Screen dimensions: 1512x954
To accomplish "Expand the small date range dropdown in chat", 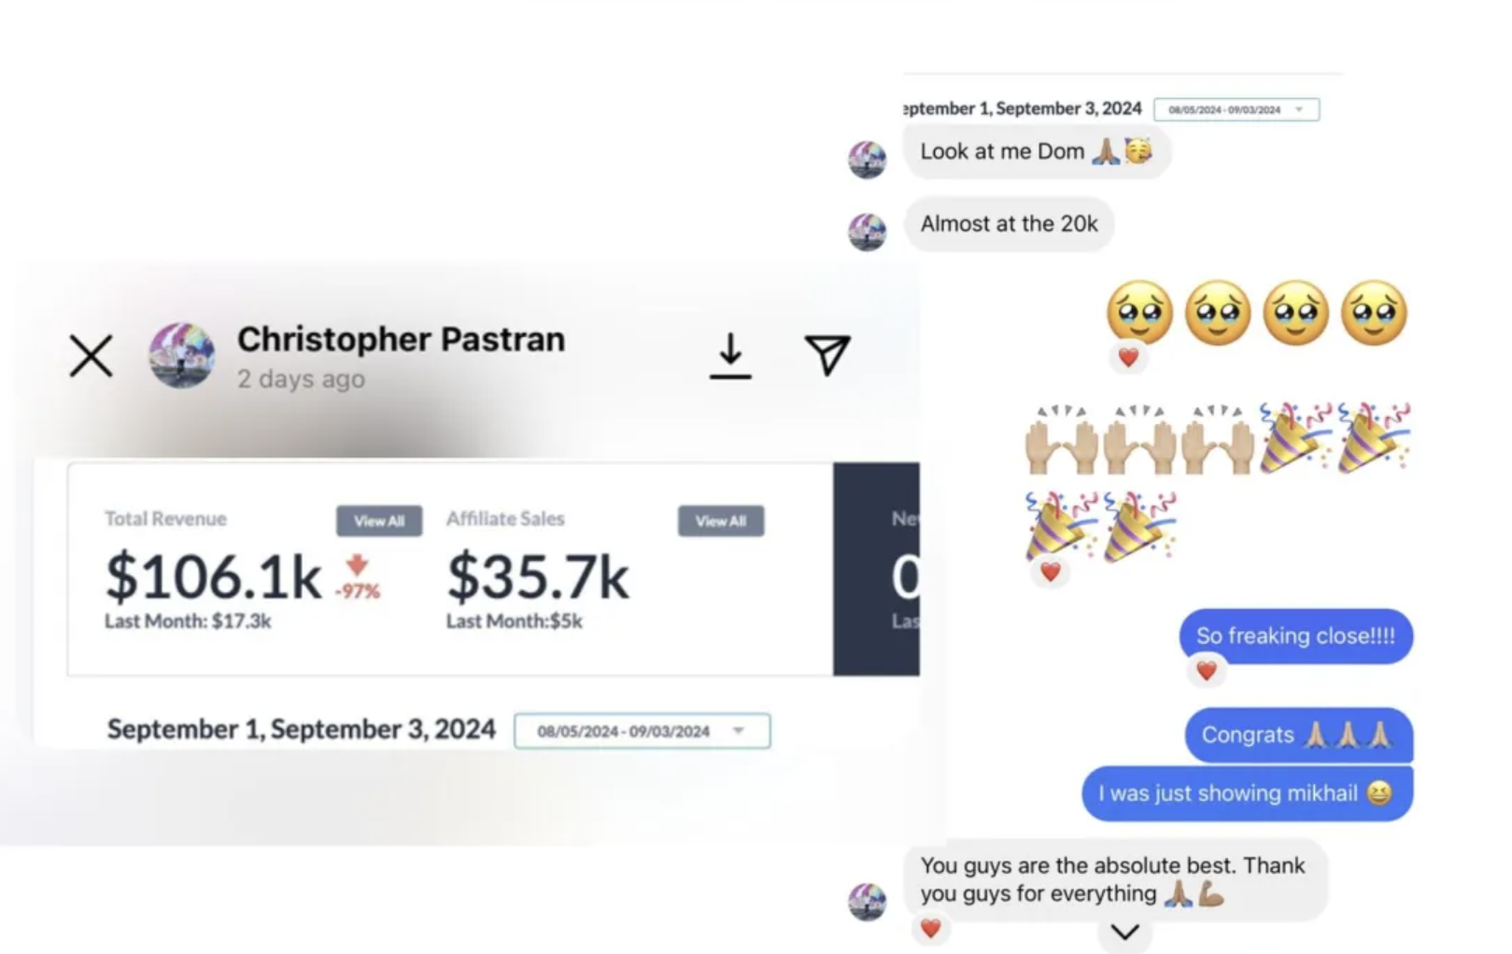I will pyautogui.click(x=1236, y=109).
